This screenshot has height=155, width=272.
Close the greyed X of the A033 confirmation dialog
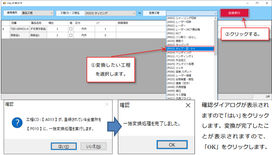point(107,104)
